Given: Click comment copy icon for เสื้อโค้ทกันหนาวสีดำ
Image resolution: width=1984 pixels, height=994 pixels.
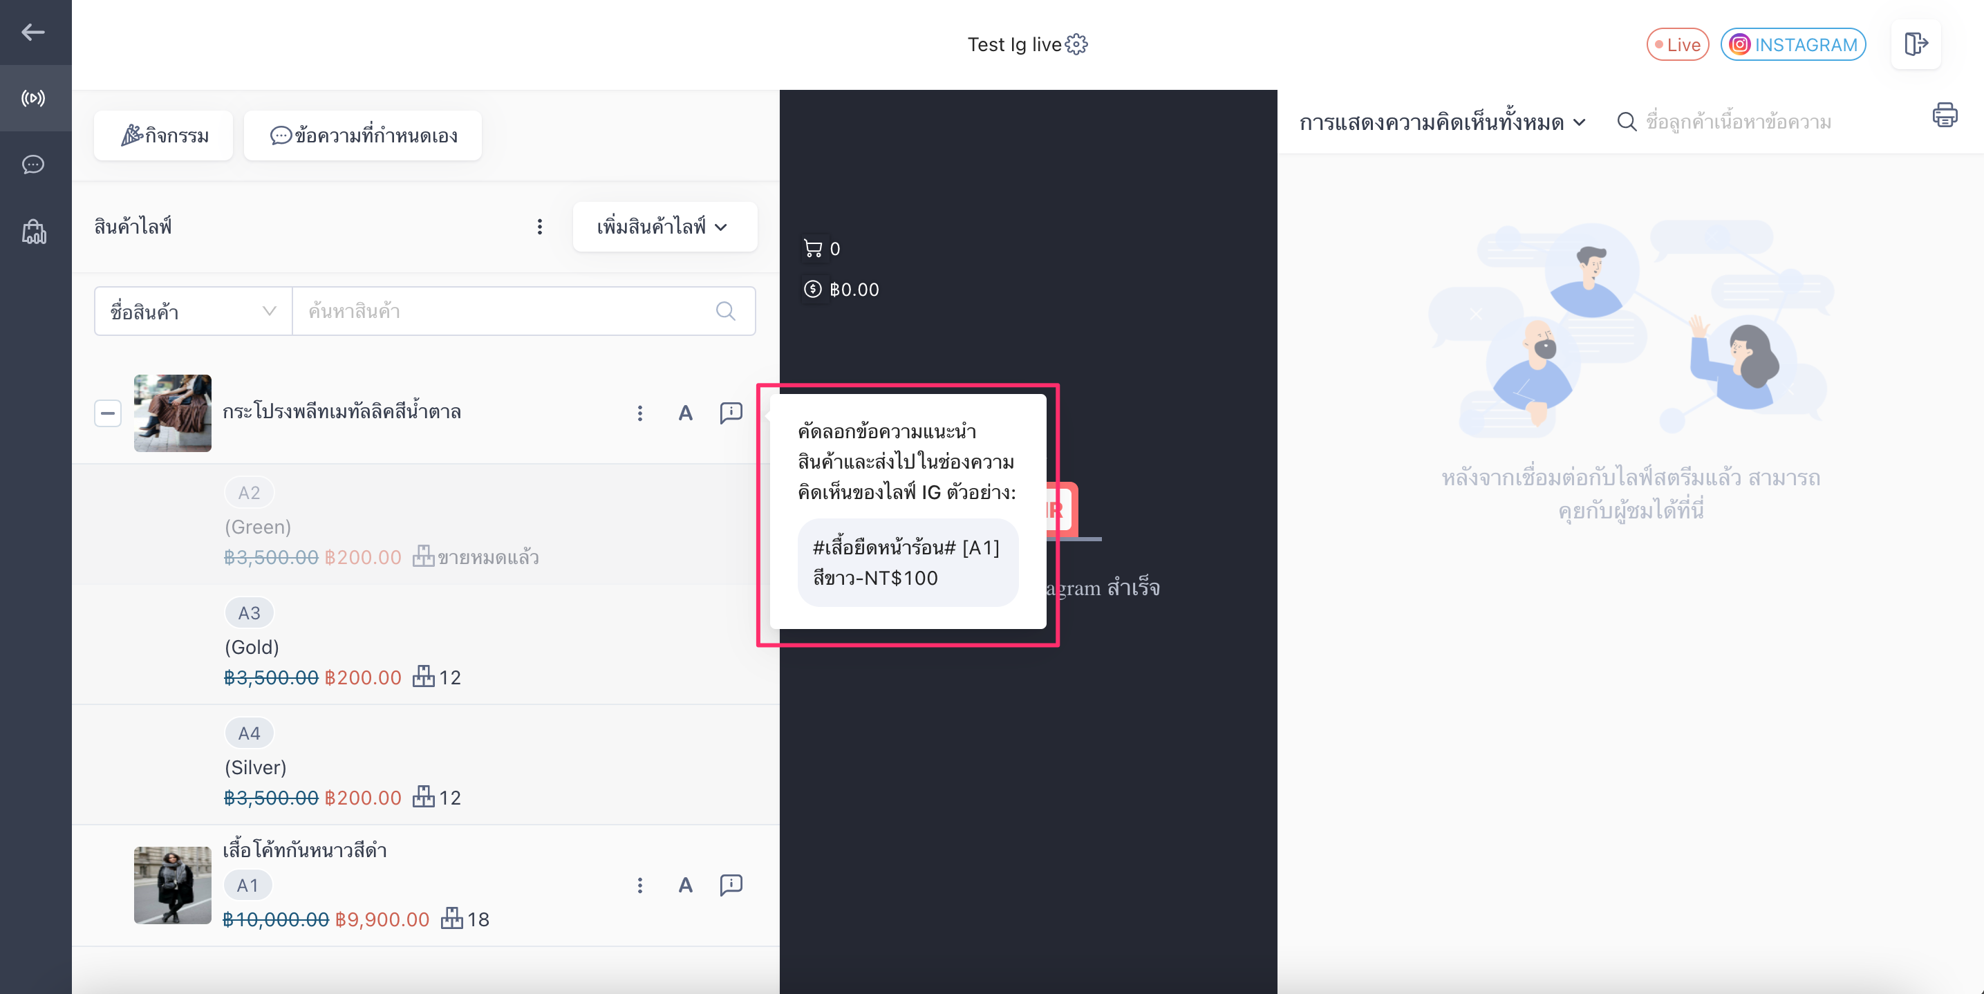Looking at the screenshot, I should pos(730,885).
